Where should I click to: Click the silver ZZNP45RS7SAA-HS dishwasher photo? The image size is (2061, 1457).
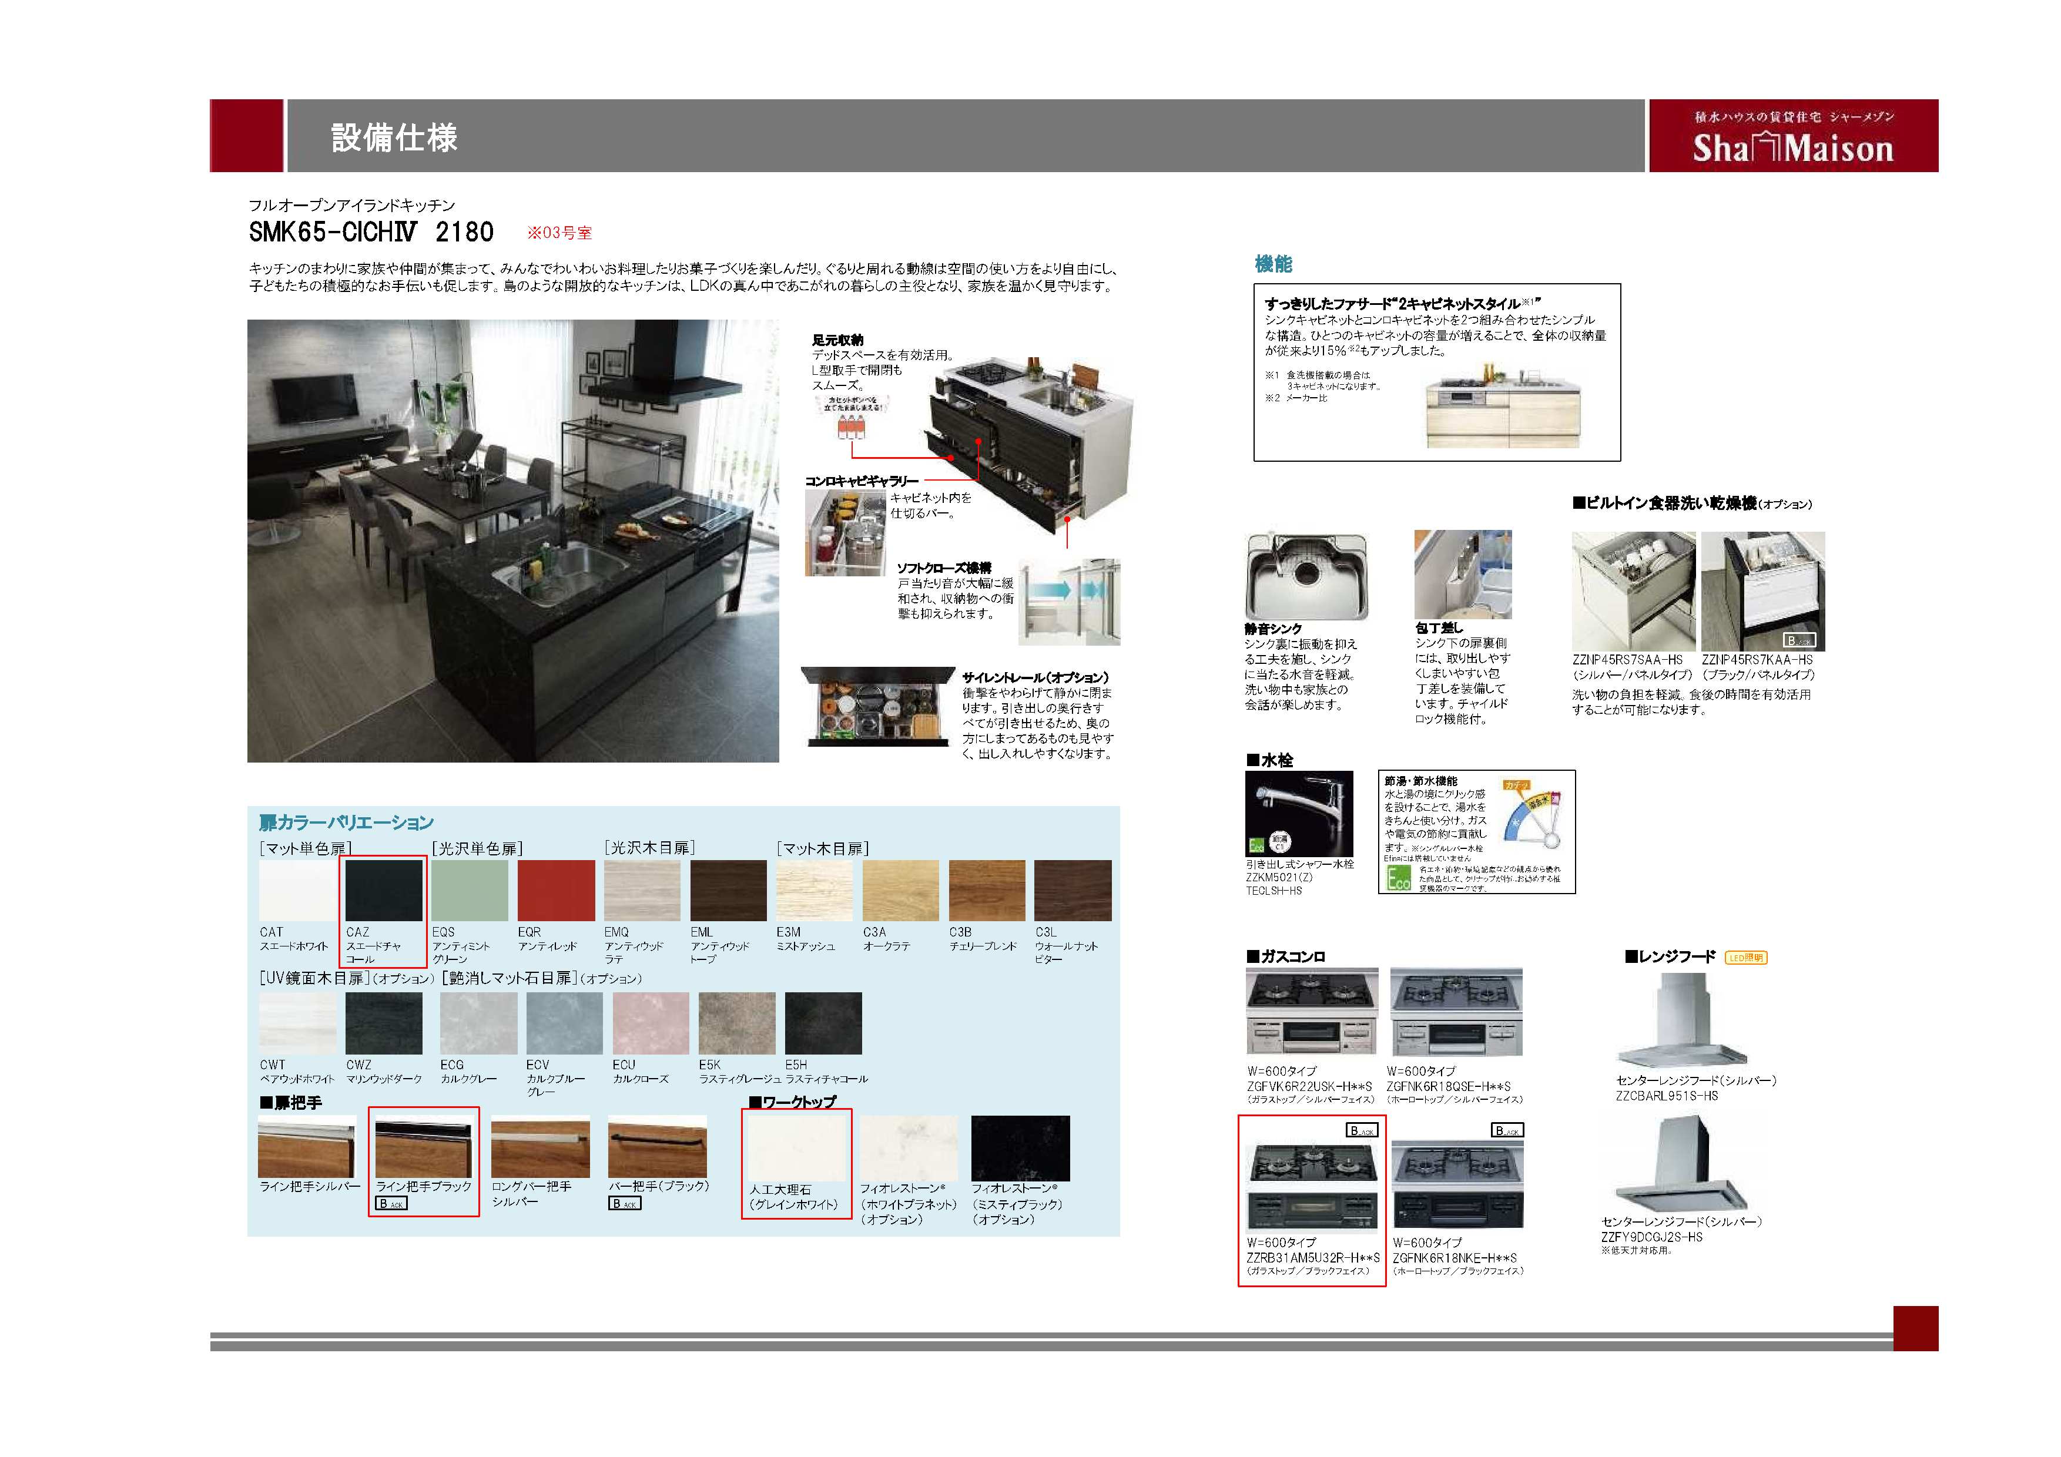[1633, 591]
